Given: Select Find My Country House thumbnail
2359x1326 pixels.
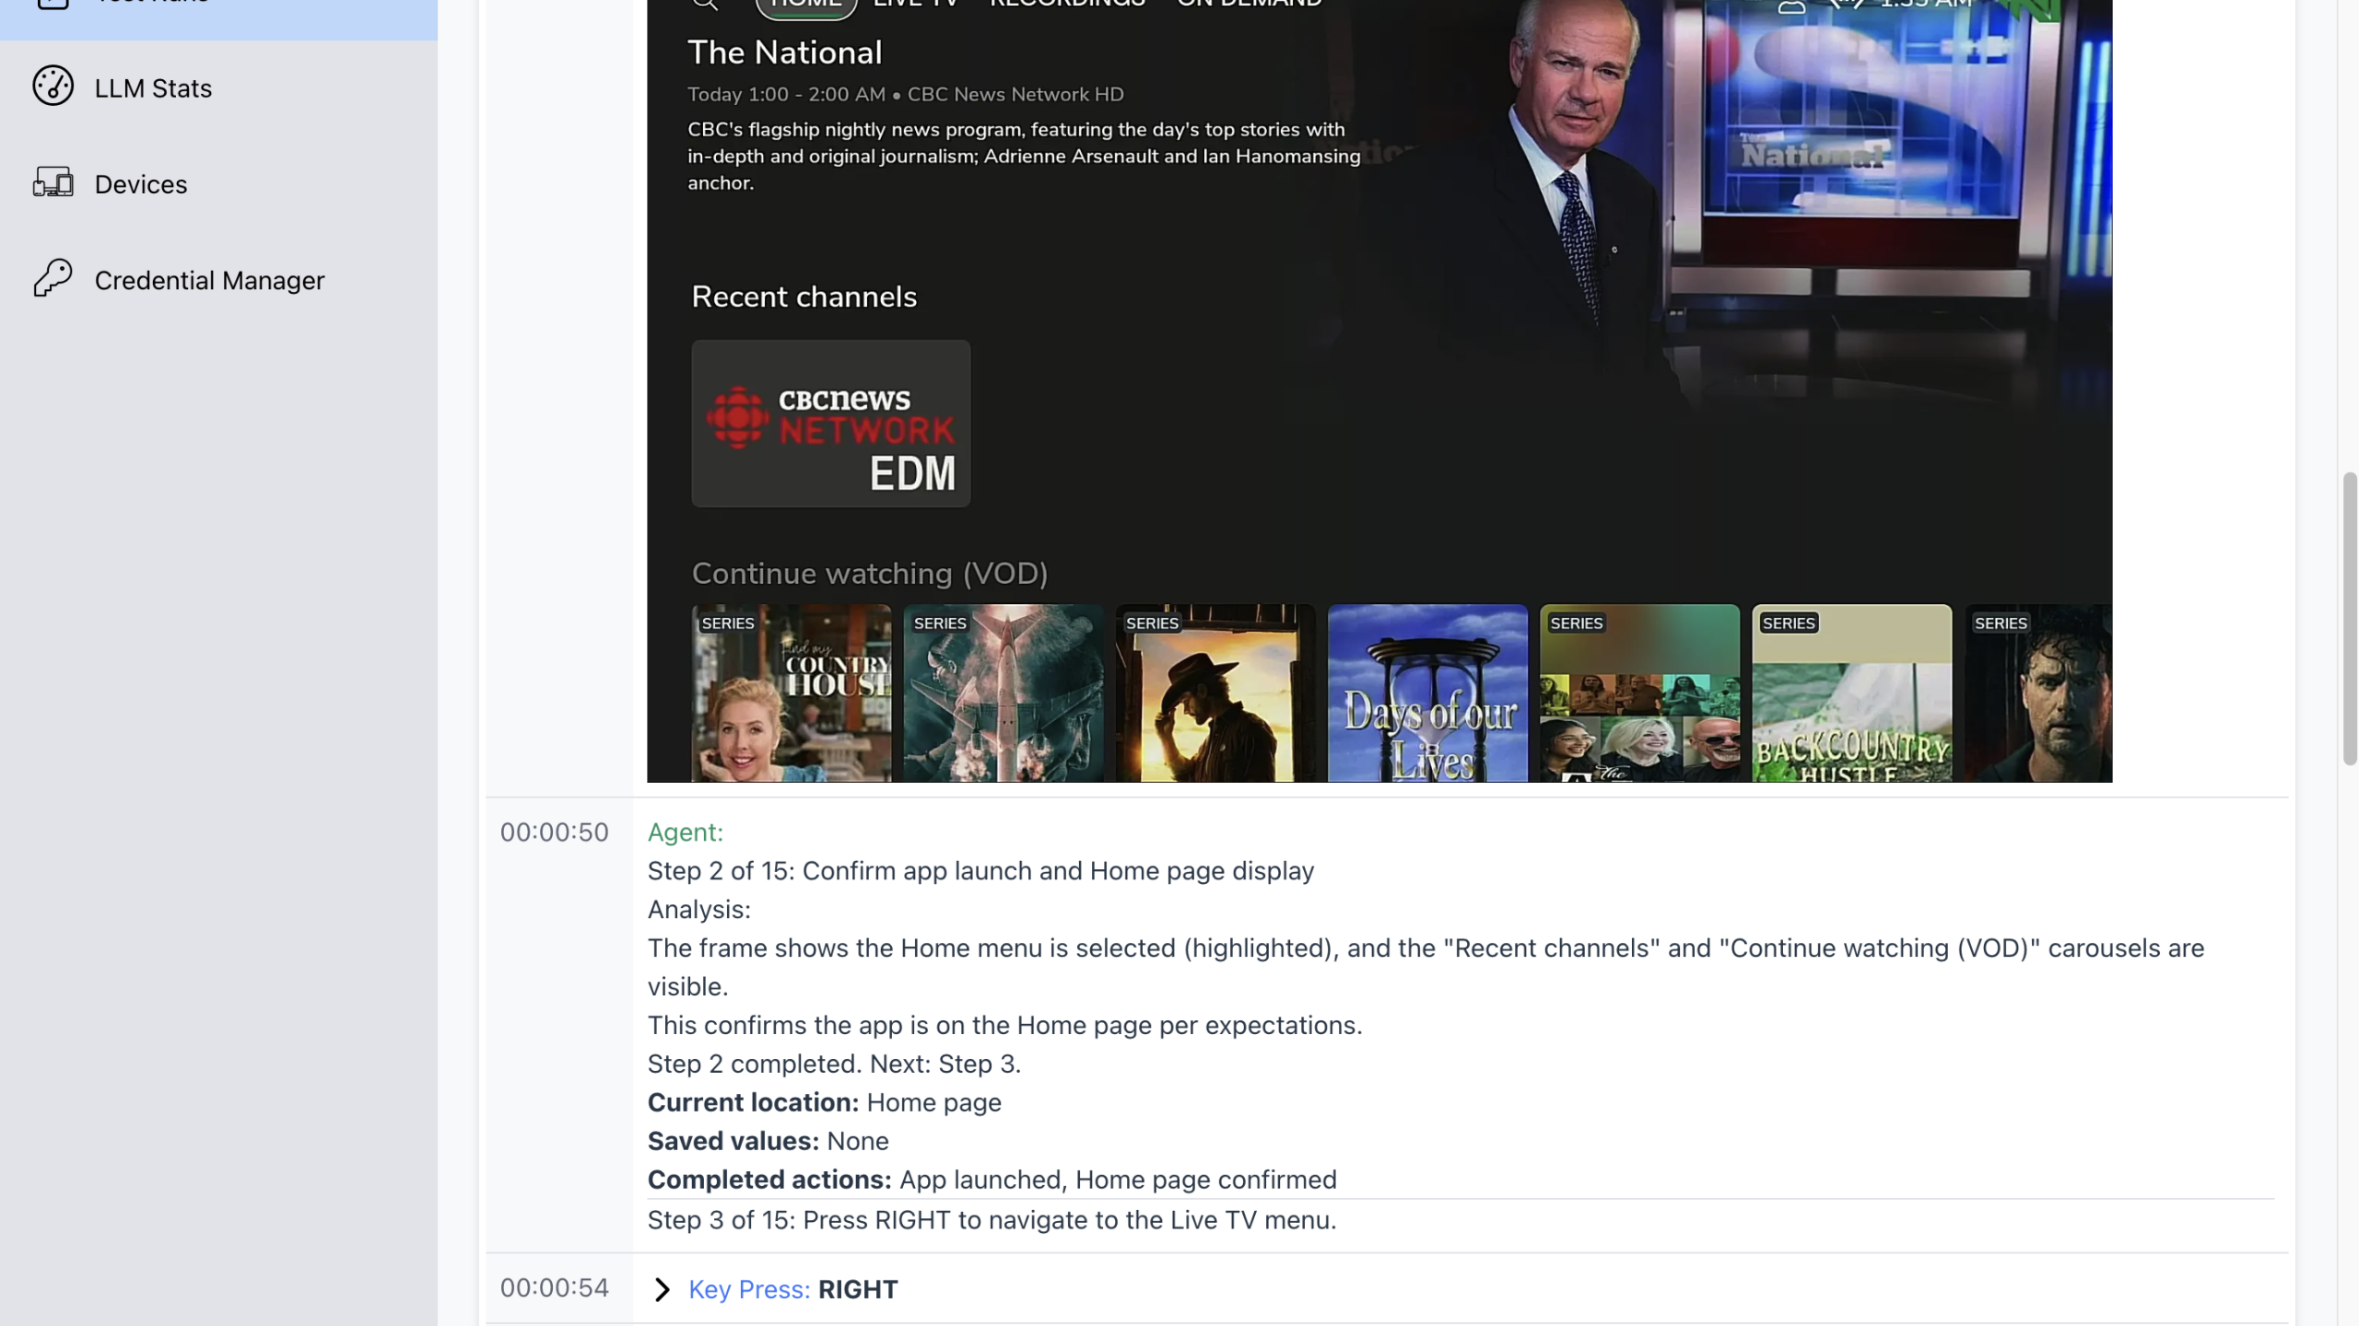Looking at the screenshot, I should tap(792, 693).
